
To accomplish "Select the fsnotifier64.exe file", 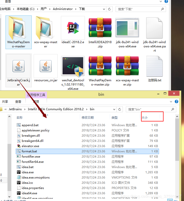I will click(x=33, y=162).
